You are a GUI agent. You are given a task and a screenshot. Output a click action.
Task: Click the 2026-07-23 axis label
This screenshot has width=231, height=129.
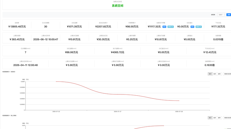[x=56, y=111]
